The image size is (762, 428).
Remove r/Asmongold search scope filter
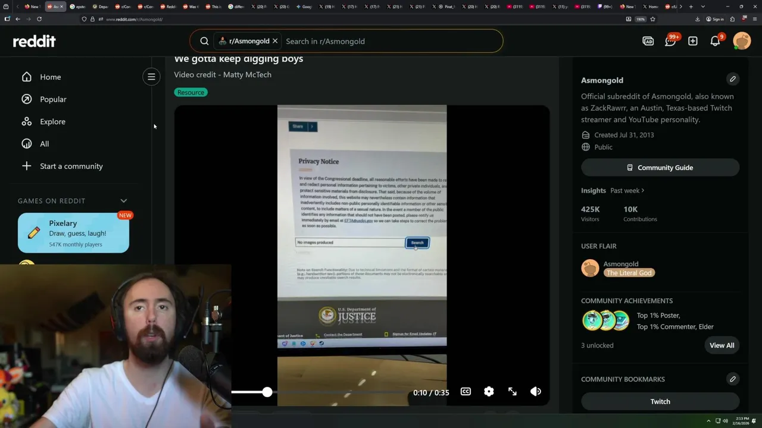point(275,41)
